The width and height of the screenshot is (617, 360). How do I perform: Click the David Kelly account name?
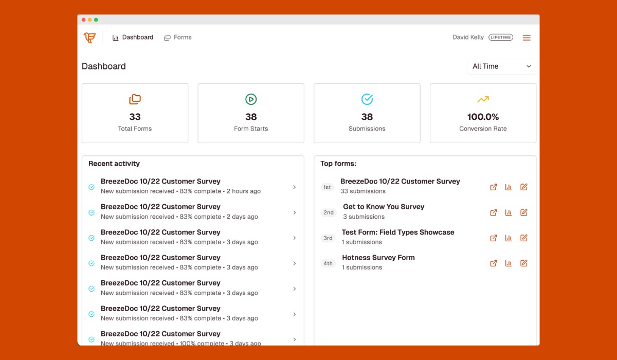coord(468,38)
